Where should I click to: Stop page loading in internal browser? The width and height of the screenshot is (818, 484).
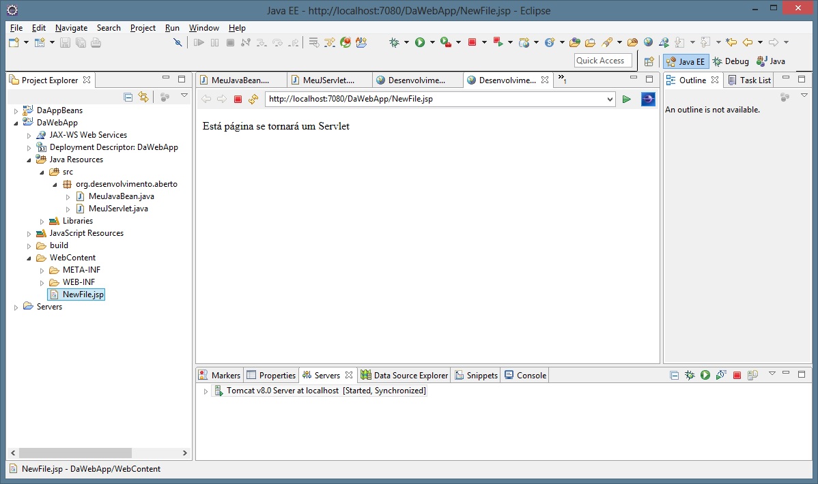tap(238, 100)
